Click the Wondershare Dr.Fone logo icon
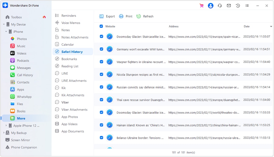Viewport: 274px width, 157px height. pos(5,5)
